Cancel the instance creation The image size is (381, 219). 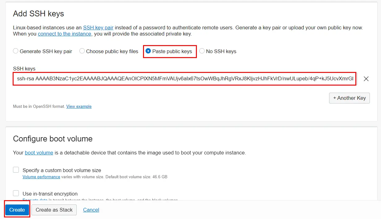click(x=91, y=210)
